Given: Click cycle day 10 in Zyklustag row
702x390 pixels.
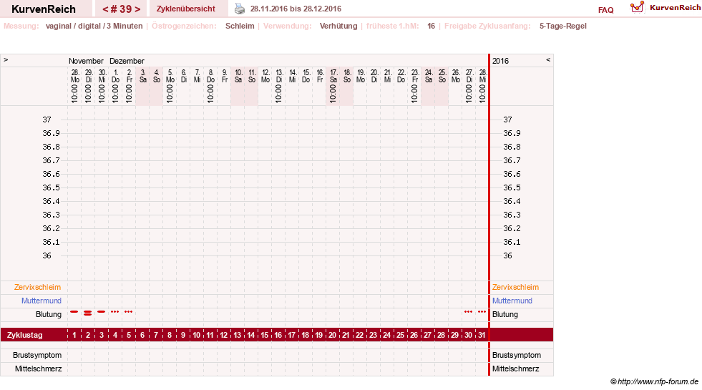Looking at the screenshot, I should point(197,335).
